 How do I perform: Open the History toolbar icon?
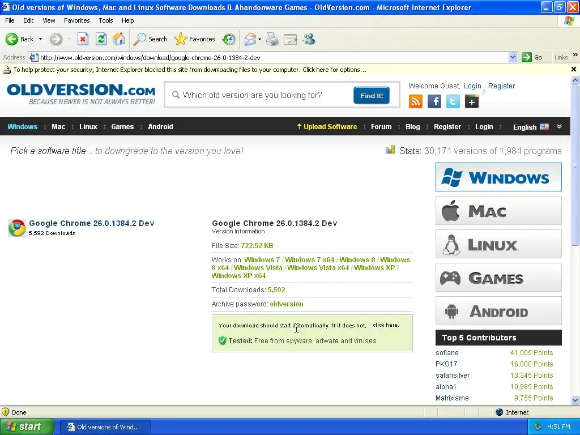[x=229, y=39]
